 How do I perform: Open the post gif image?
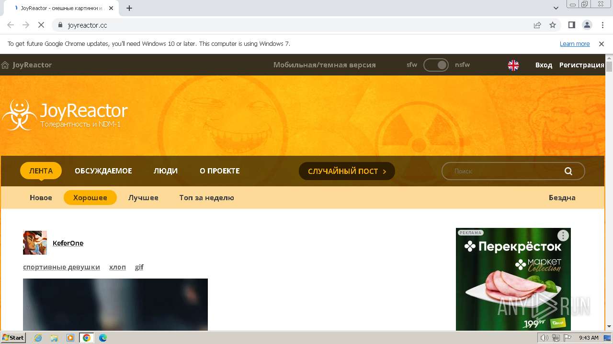115,304
